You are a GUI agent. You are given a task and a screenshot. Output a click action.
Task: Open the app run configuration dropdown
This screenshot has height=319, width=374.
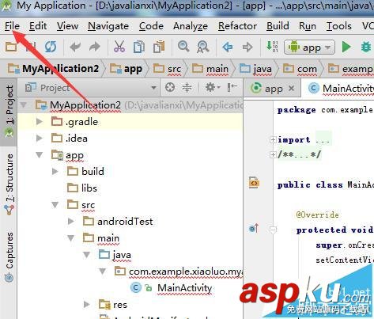(x=309, y=47)
